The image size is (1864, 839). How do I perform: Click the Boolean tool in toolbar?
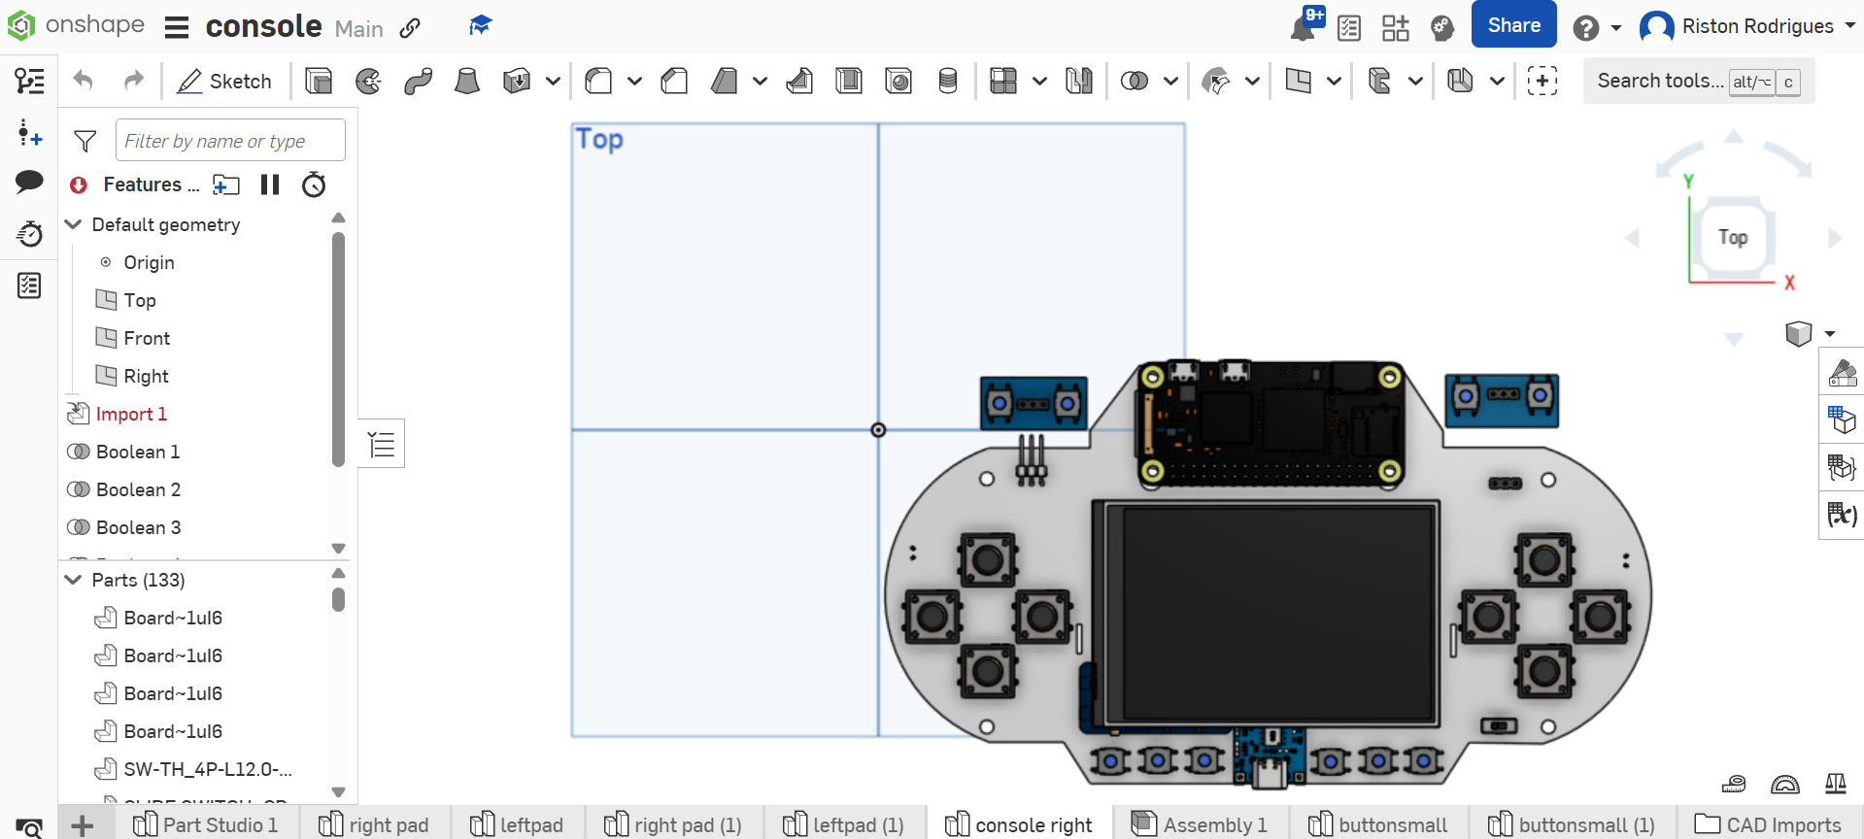(1134, 82)
